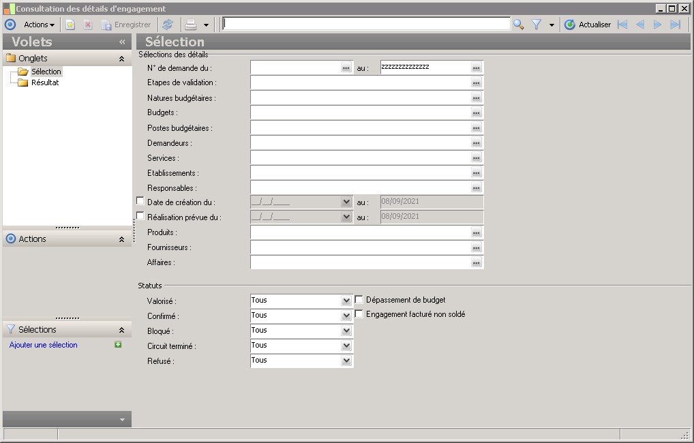Click the new record toolbar icon
This screenshot has height=443, width=694.
click(x=70, y=25)
